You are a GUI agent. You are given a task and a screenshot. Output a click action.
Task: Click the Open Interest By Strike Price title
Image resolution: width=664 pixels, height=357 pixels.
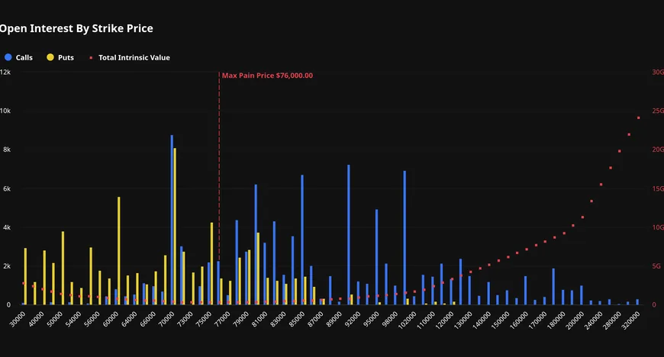click(x=76, y=28)
